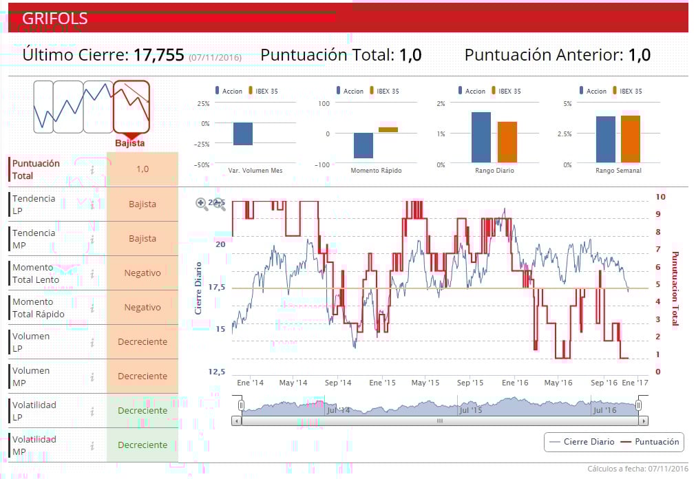Image resolution: width=696 pixels, height=479 pixels.
Task: Click the GRIFOLS header title
Action: pyautogui.click(x=55, y=19)
